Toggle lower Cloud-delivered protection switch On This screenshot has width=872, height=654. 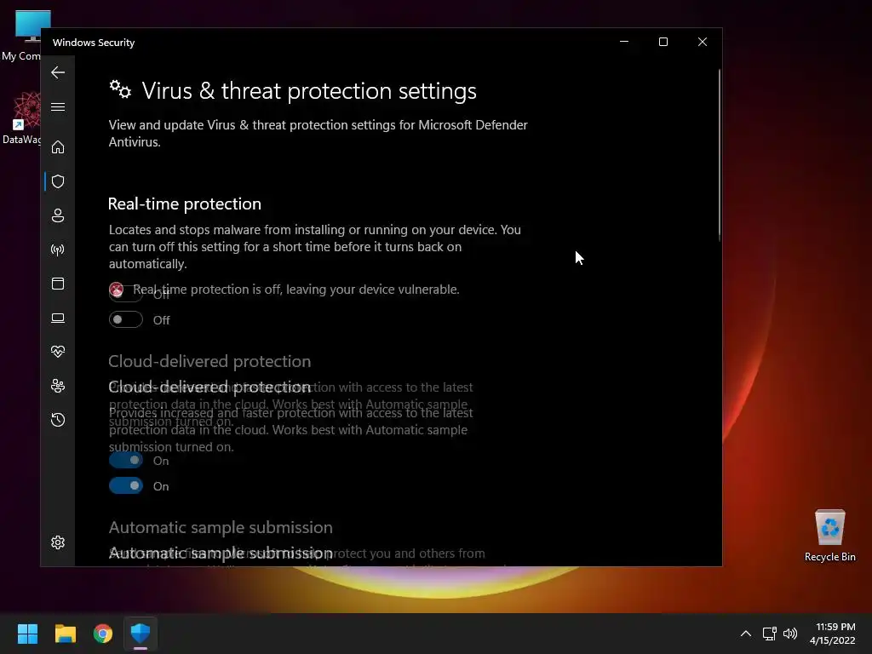click(x=126, y=485)
